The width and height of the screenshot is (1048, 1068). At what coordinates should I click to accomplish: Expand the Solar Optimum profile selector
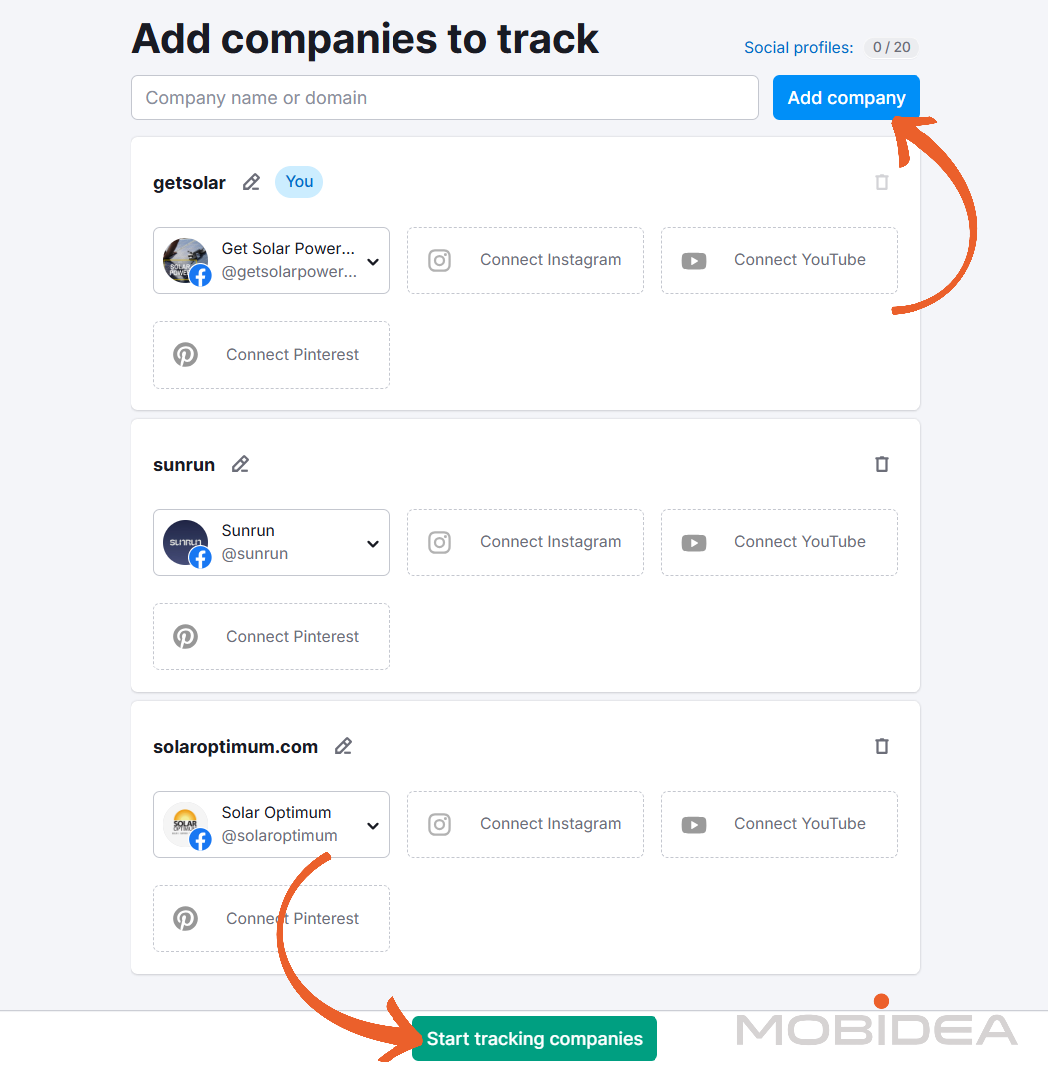click(x=372, y=824)
